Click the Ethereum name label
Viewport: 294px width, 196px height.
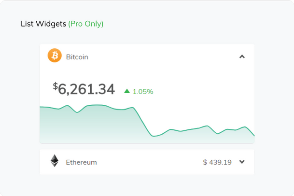click(81, 162)
